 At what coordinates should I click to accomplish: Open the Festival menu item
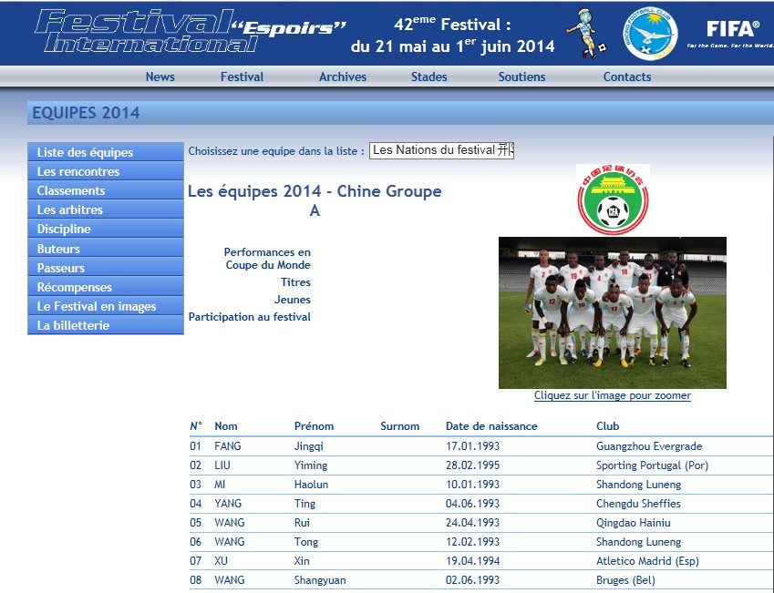coord(242,77)
